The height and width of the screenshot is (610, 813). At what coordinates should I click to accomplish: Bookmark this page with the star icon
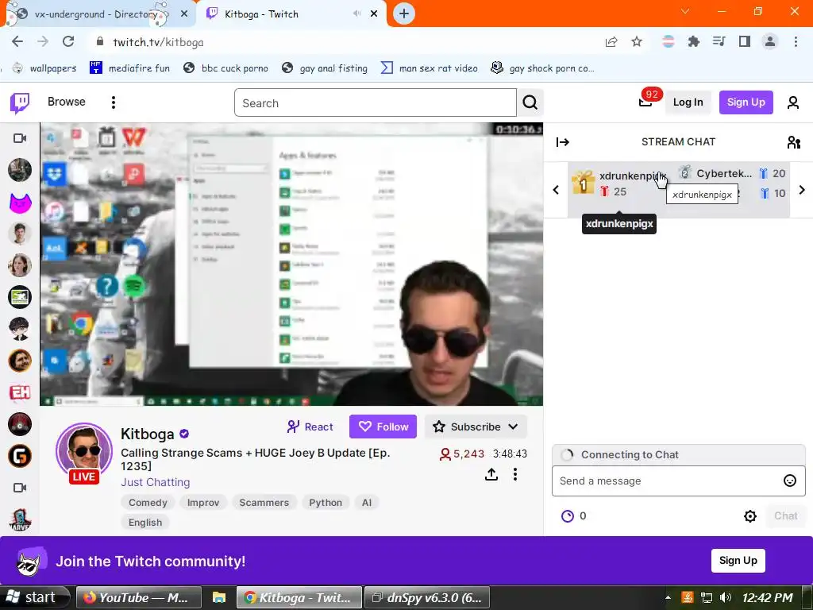(x=637, y=41)
